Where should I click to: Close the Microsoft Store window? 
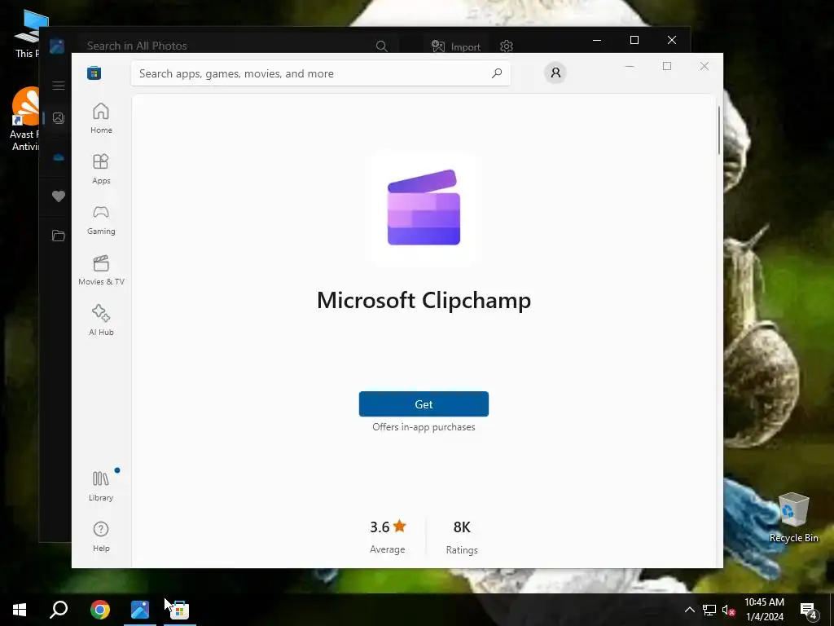click(x=705, y=66)
